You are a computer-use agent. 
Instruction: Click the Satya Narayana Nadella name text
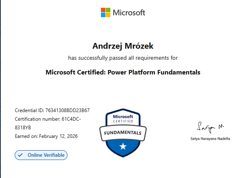pyautogui.click(x=210, y=139)
